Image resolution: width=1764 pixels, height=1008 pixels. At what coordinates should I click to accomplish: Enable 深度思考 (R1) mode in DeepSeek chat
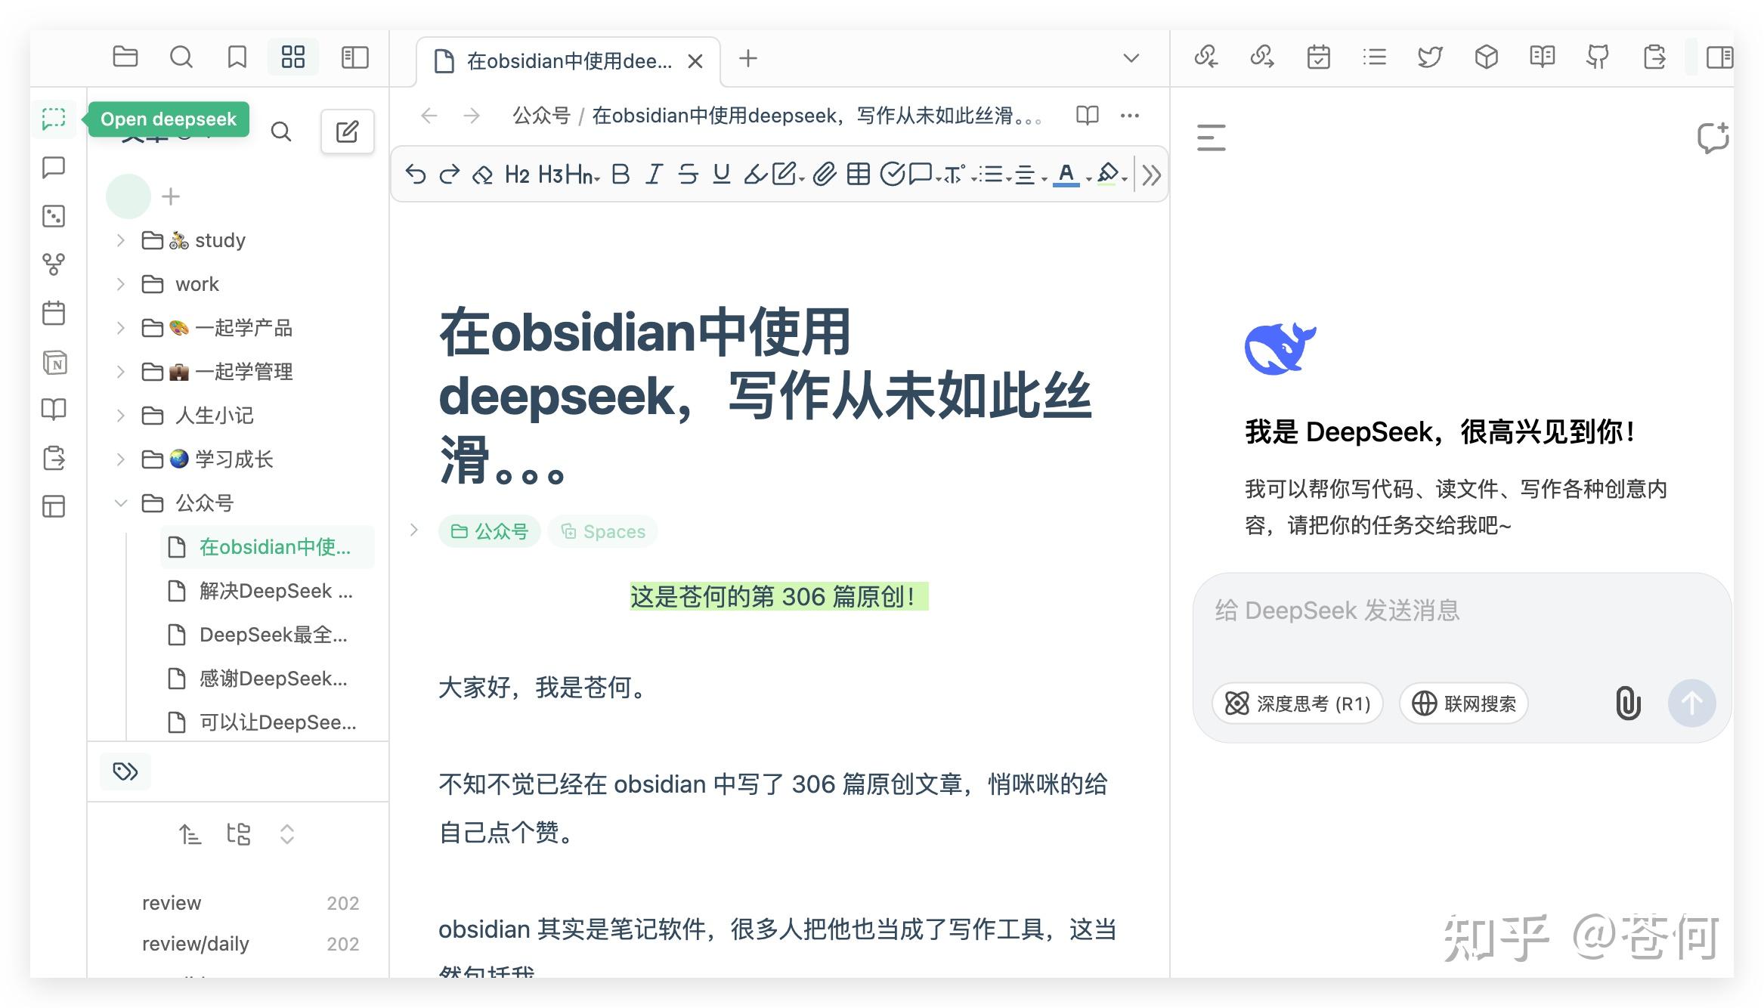coord(1296,703)
